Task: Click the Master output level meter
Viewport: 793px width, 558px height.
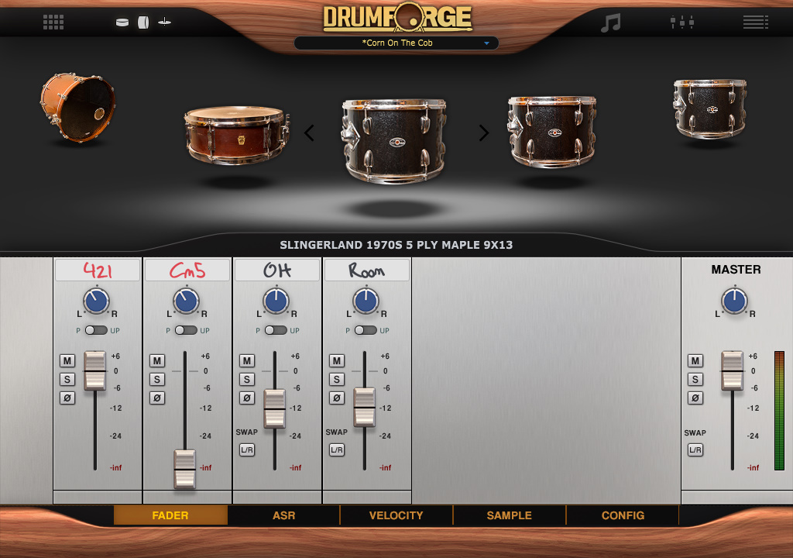Action: (779, 411)
